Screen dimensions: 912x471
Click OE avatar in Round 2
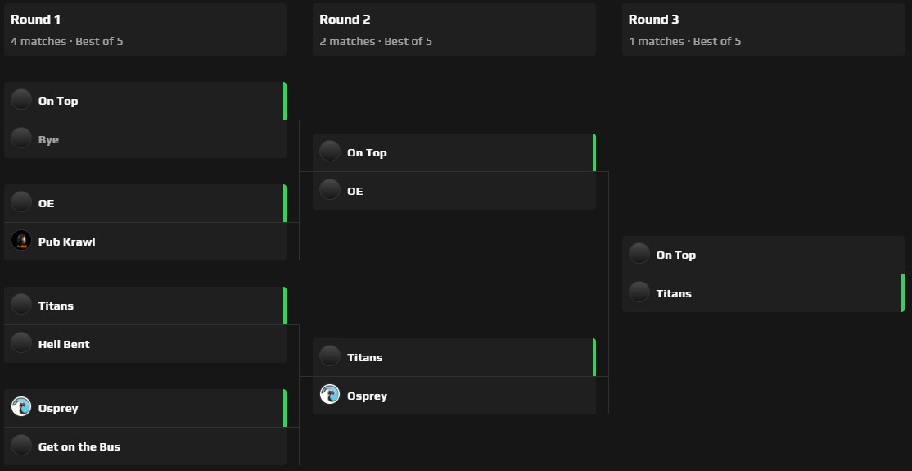[x=330, y=190]
